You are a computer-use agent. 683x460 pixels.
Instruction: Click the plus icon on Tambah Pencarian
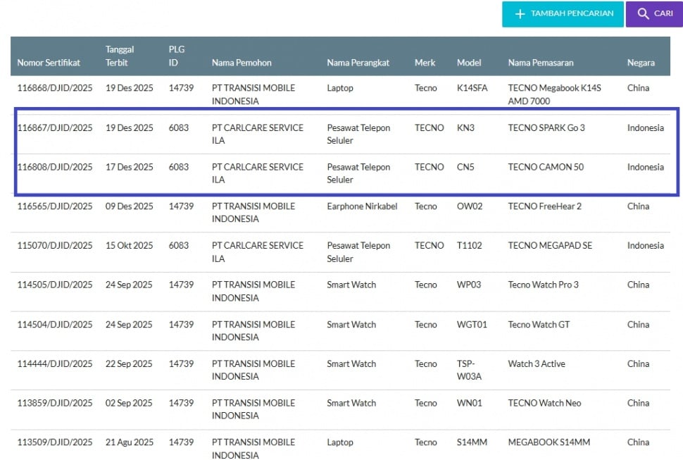pyautogui.click(x=520, y=14)
